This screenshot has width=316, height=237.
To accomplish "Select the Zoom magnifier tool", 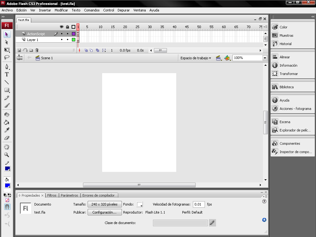I will click(7, 155).
